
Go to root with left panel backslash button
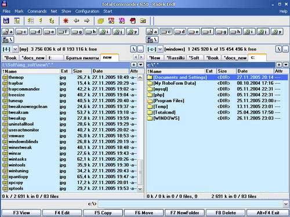click(x=133, y=49)
